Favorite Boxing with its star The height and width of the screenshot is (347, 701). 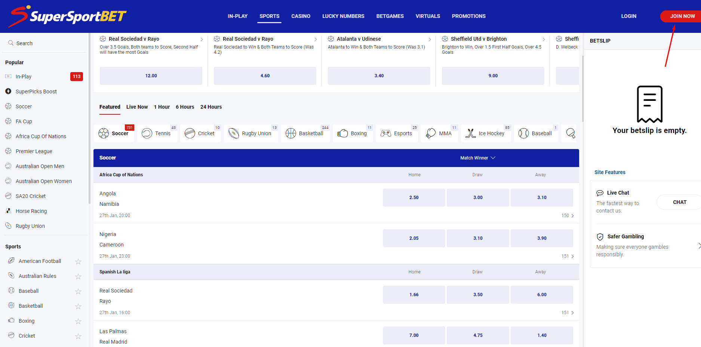78,321
